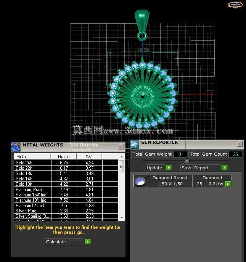The width and height of the screenshot is (246, 262).
Task: Click the ring logo icon in the top corner
Action: pyautogui.click(x=235, y=5)
